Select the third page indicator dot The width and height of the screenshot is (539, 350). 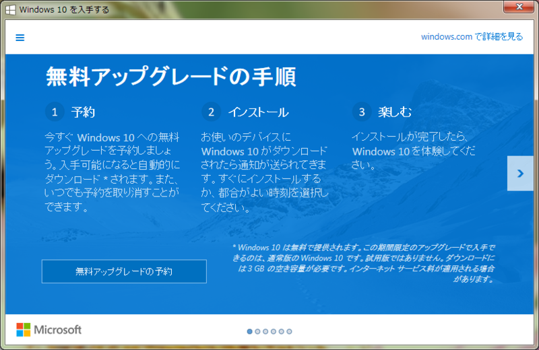265,331
